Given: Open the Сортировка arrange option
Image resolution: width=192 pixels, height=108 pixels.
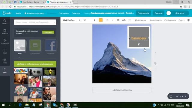Looking at the screenshot, I should point(170,20).
